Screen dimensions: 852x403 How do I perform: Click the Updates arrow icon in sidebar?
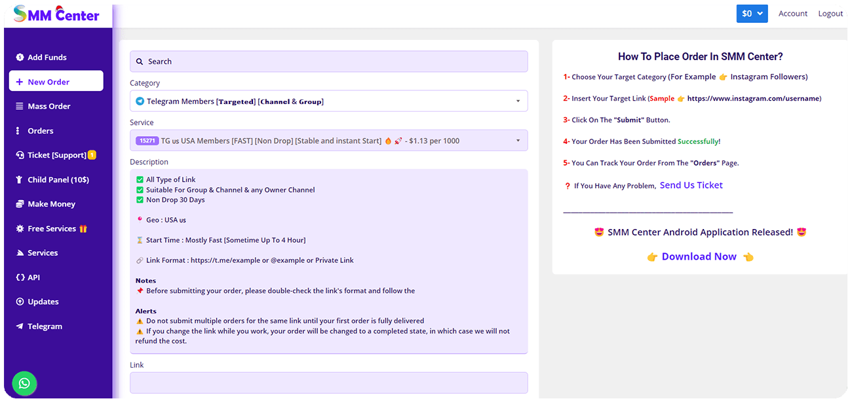(20, 302)
